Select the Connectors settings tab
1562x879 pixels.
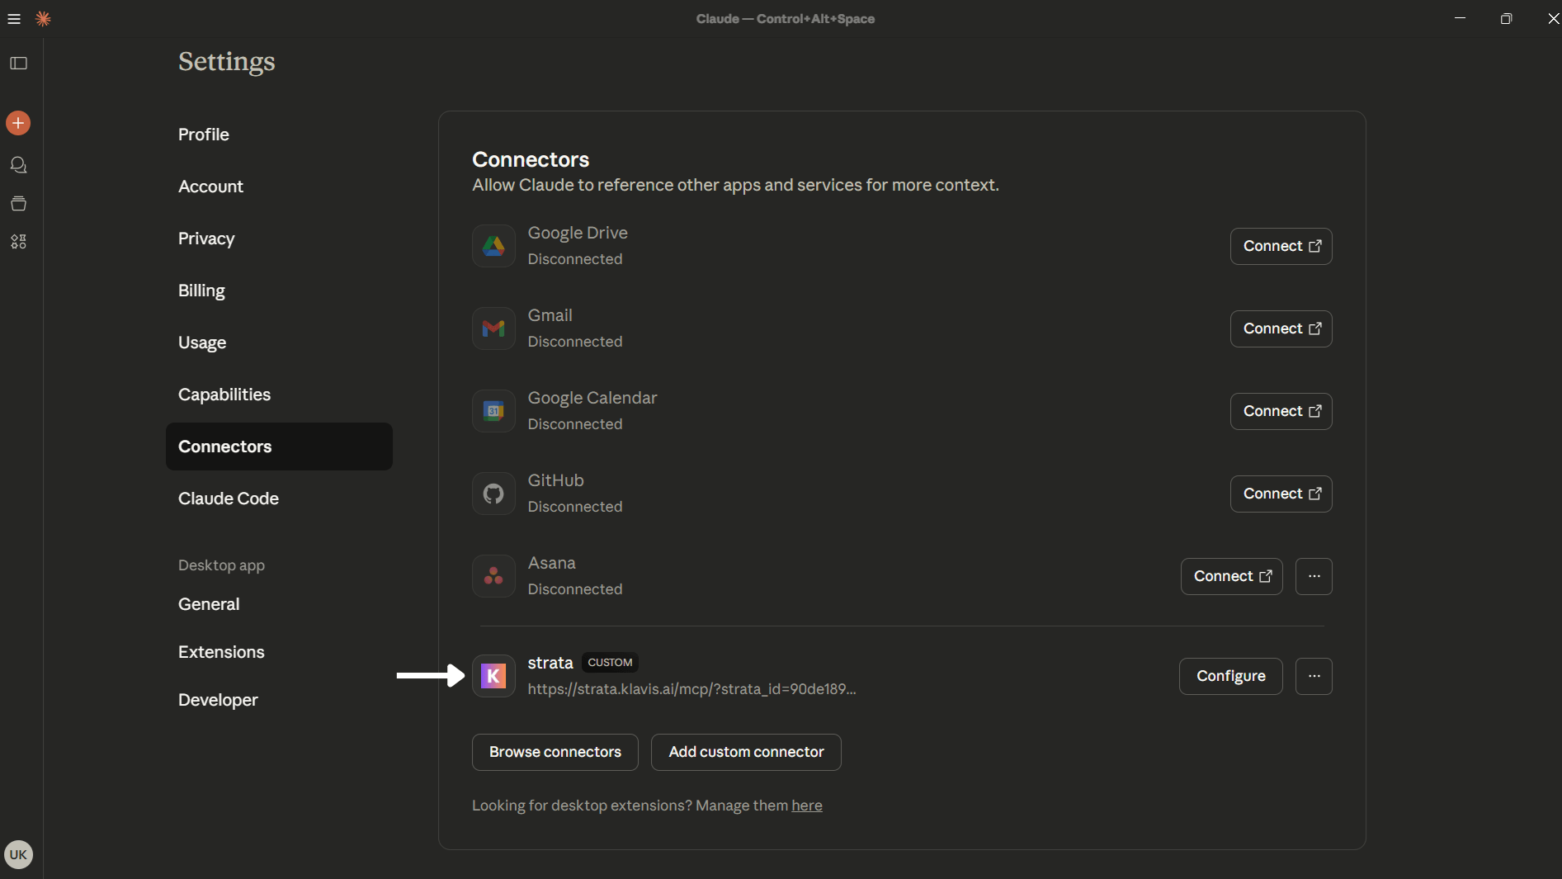pos(279,447)
